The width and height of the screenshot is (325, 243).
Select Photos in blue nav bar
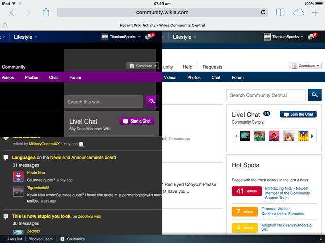(194, 77)
